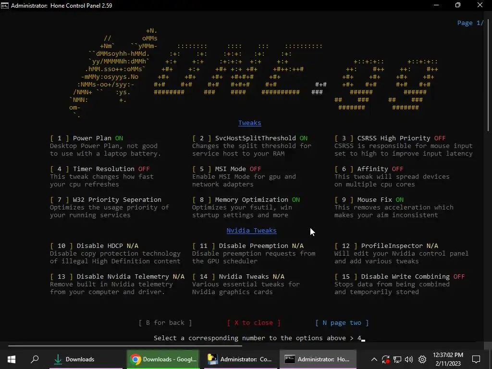This screenshot has width=492, height=369.
Task: Click the Memory Optimization ON option
Action: [x=246, y=199]
